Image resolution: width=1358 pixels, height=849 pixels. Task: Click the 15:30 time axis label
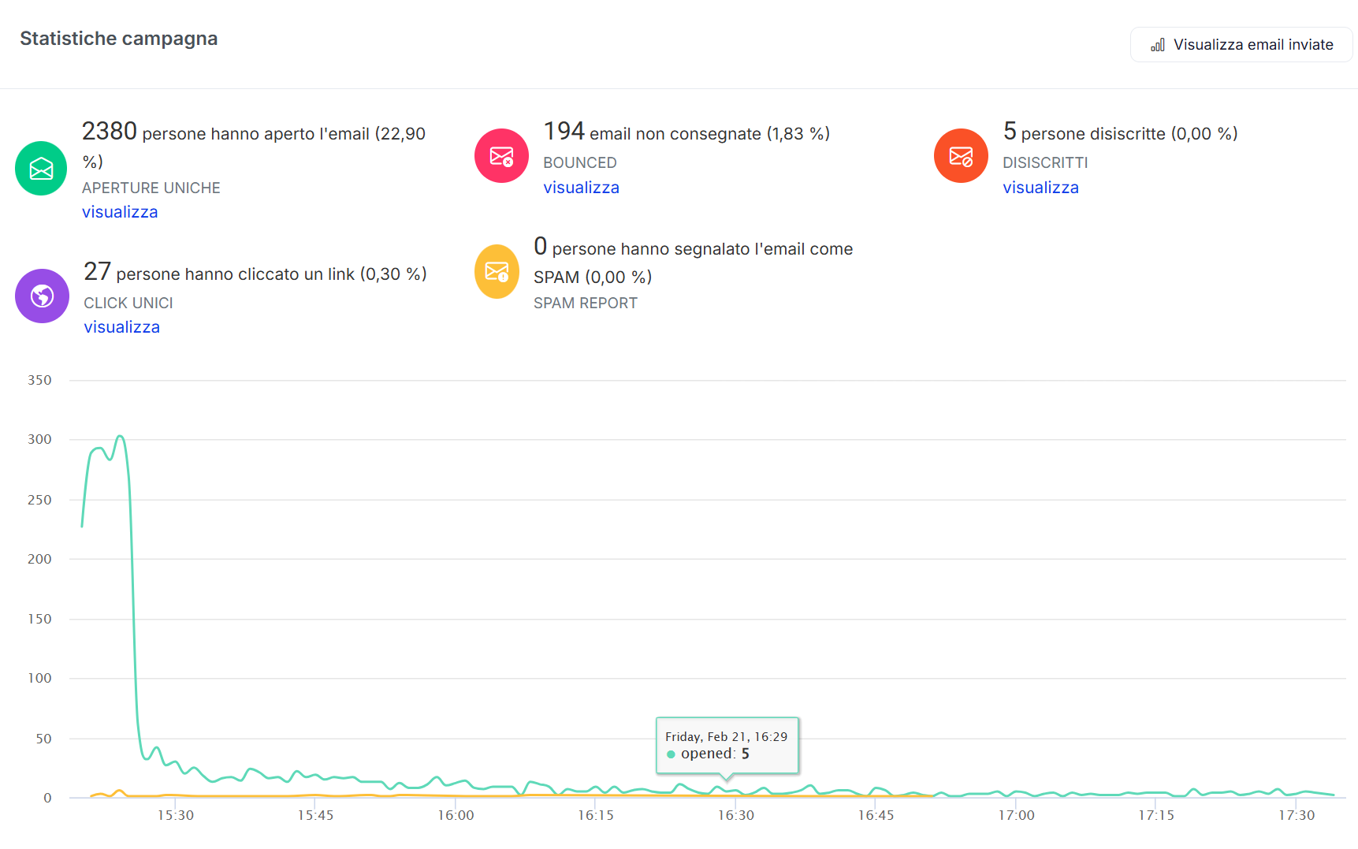click(x=175, y=815)
